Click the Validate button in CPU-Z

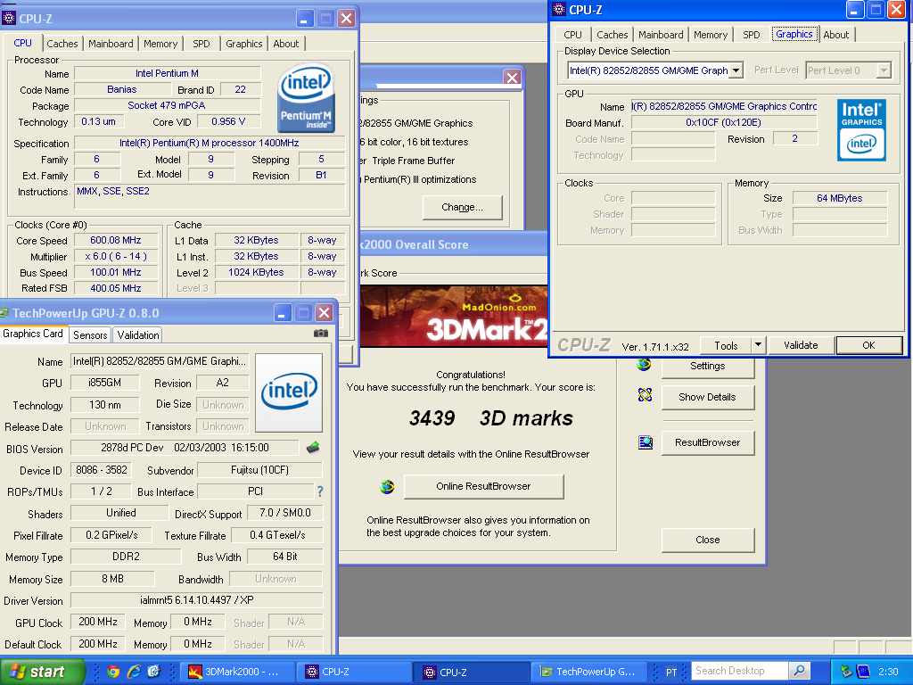(x=801, y=345)
